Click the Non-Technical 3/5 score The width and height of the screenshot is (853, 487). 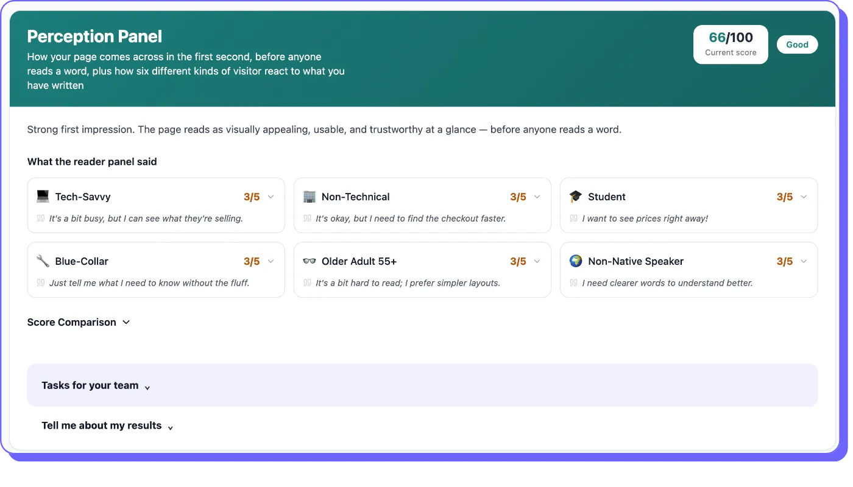click(518, 197)
